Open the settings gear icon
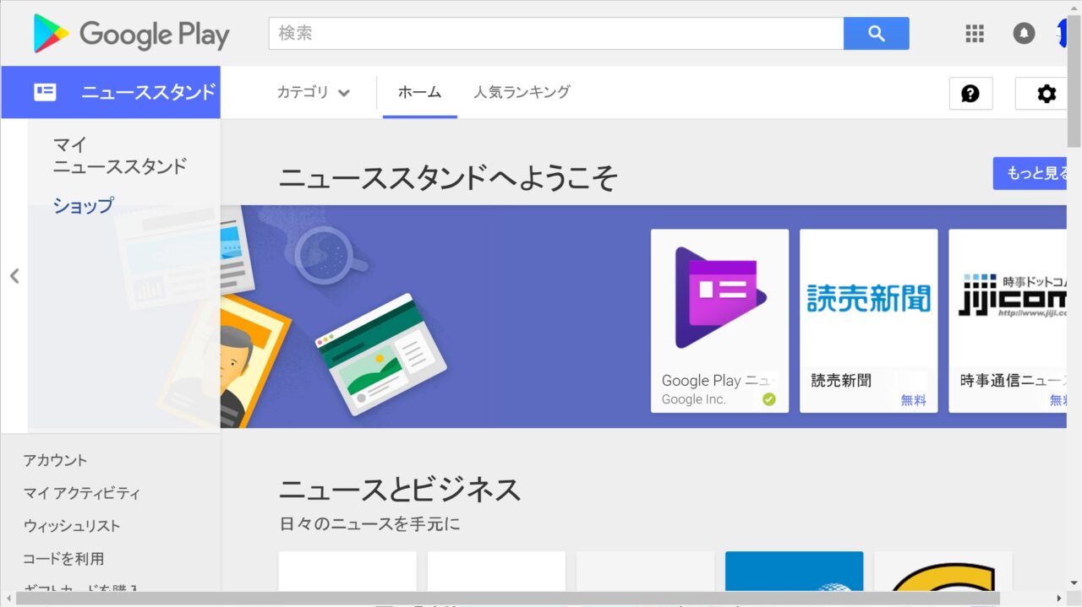This screenshot has width=1082, height=607. [1046, 94]
